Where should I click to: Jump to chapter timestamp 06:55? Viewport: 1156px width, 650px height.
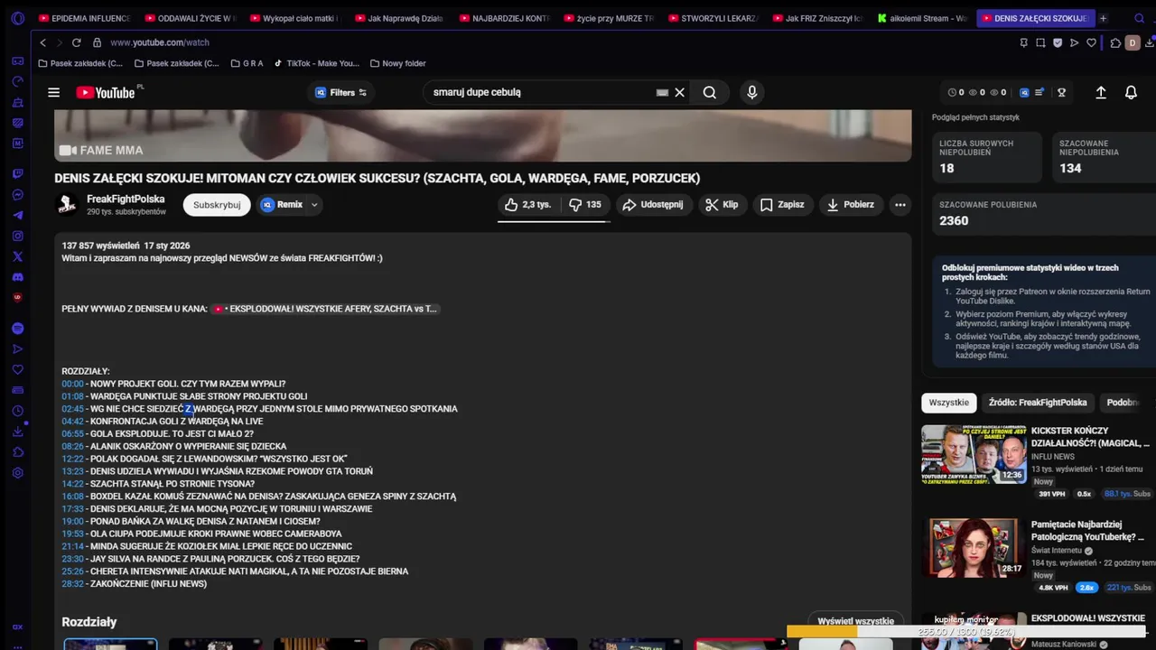(72, 434)
